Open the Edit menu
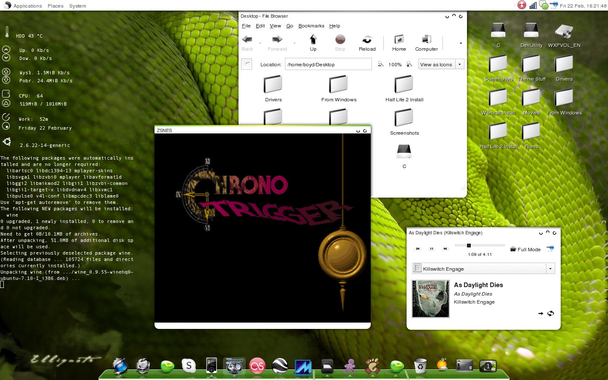Screen dimensions: 608x380 point(260,26)
